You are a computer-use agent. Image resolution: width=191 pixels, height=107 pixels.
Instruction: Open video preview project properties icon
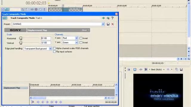coord(129,70)
